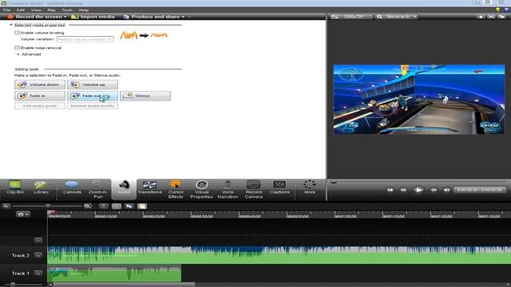Image resolution: width=511 pixels, height=287 pixels.
Task: Open the Transitions tool
Action: 149,188
